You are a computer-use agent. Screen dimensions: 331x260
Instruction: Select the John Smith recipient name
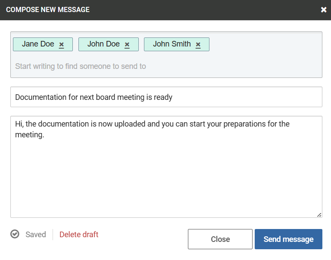[x=172, y=44]
